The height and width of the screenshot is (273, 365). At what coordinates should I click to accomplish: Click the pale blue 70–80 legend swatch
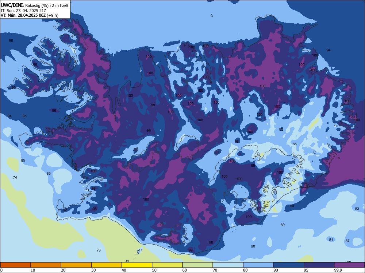228,265
